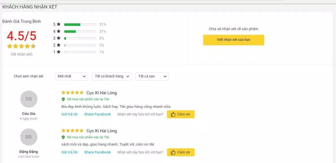Click the five gold stars on Cửu Gia's review

pyautogui.click(x=72, y=92)
